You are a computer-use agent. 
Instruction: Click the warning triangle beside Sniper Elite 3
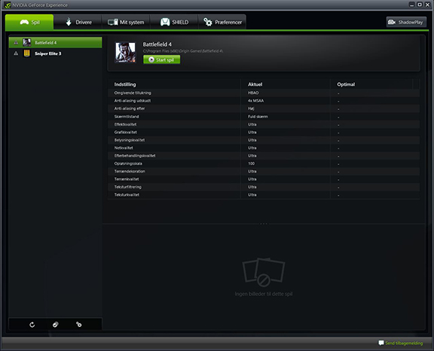tap(16, 53)
